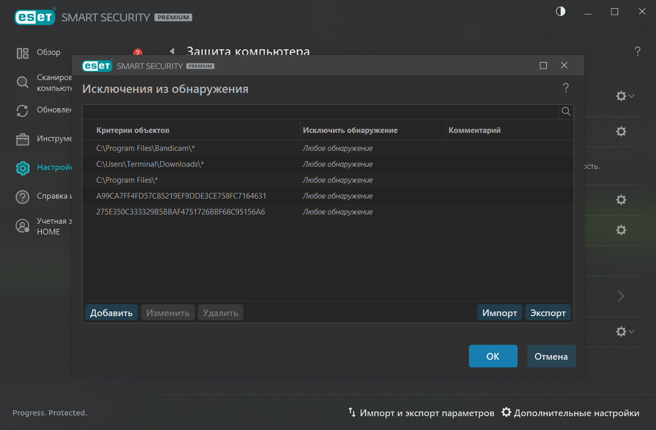Viewport: 656px width, 430px height.
Task: Click the dialog help question mark icon
Action: [566, 88]
